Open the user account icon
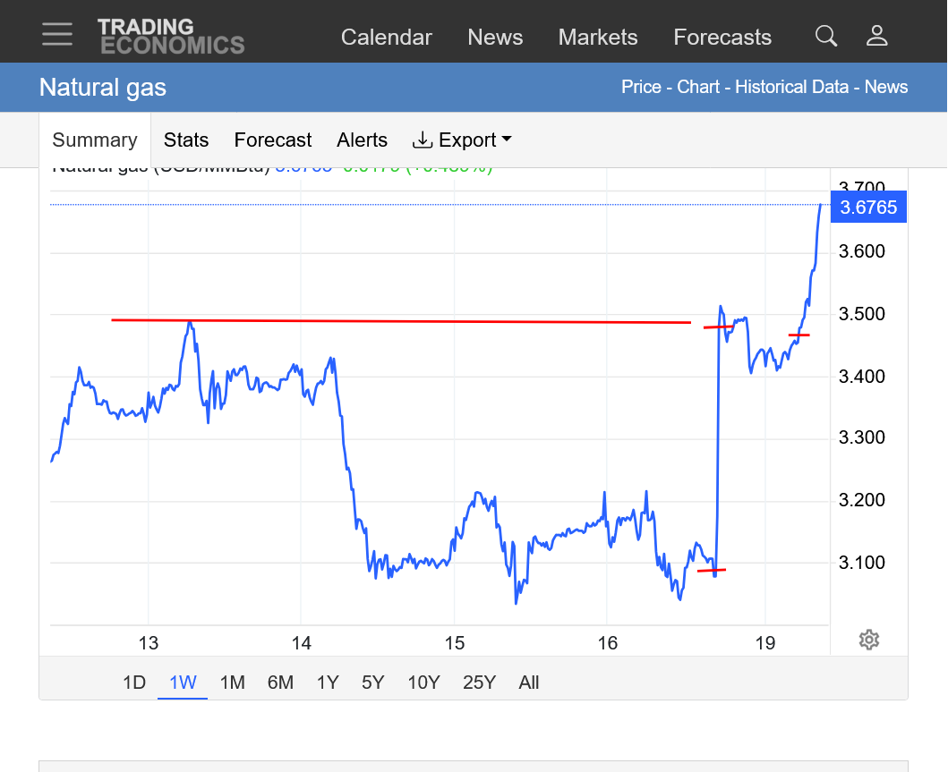Screen dimensions: 948x772 pyautogui.click(x=876, y=36)
